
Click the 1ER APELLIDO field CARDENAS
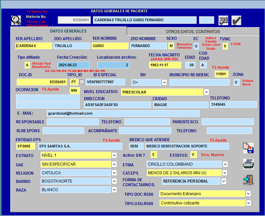click(33, 46)
